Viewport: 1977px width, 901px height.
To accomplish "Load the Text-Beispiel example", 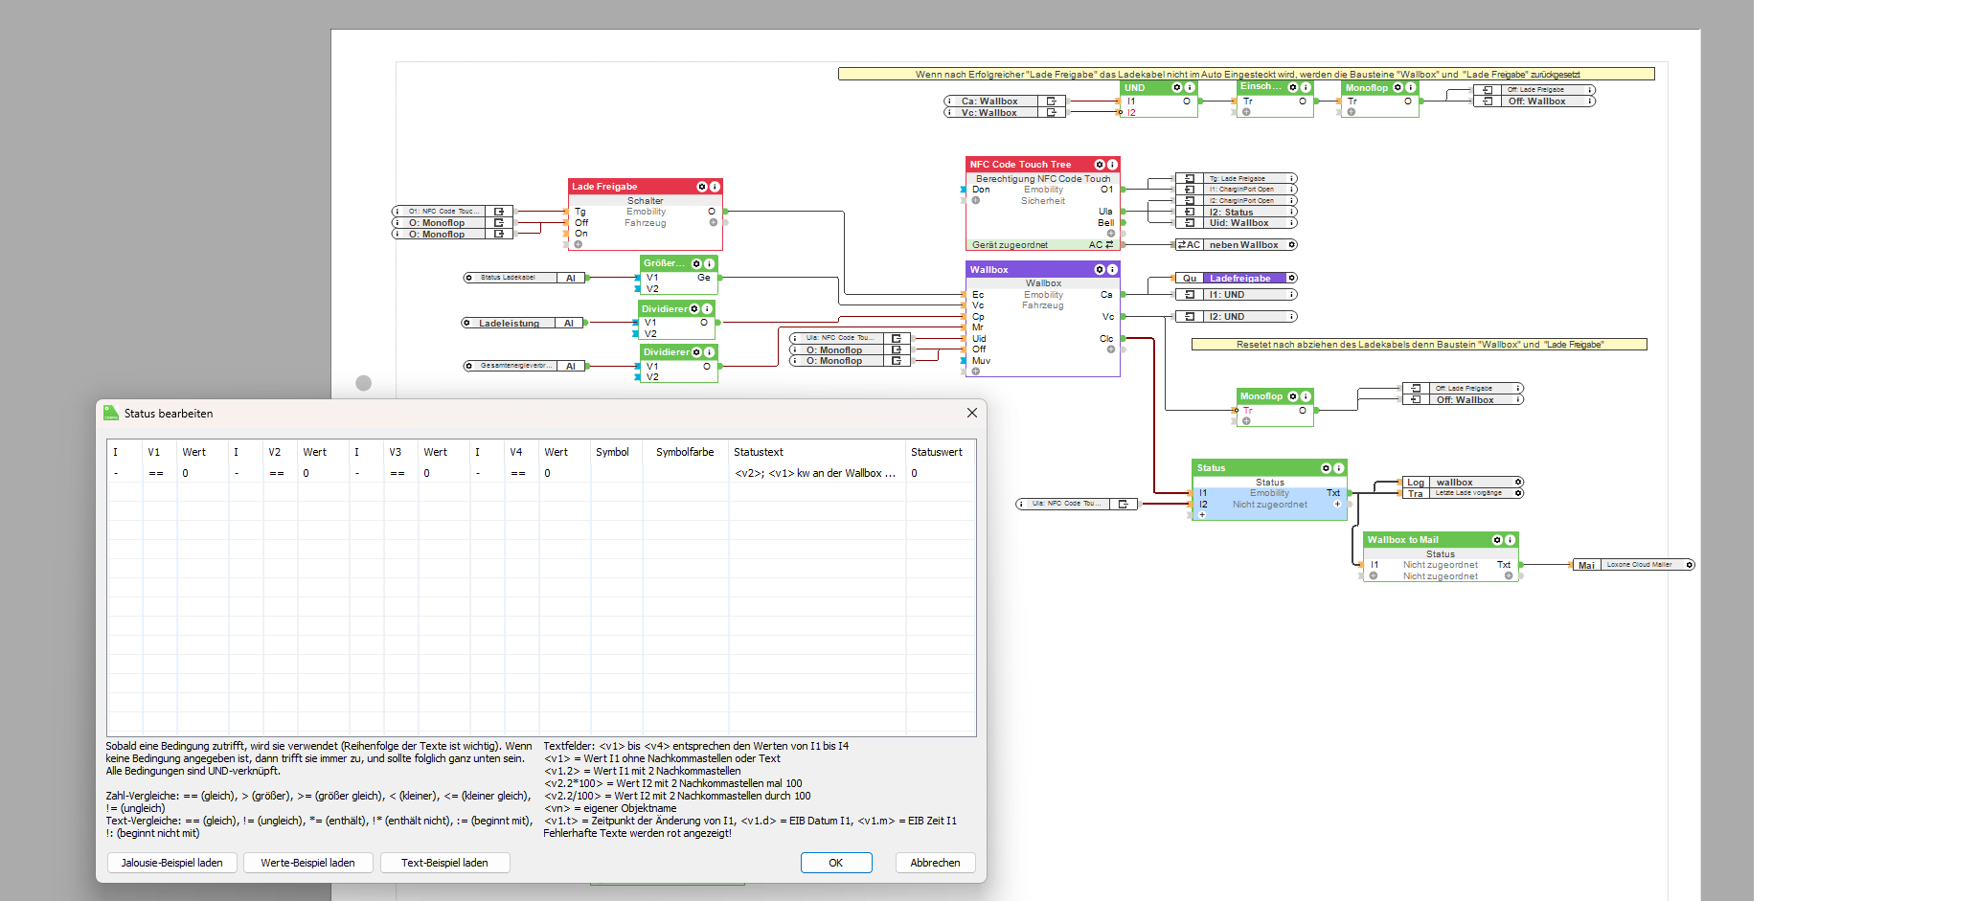I will coord(444,863).
